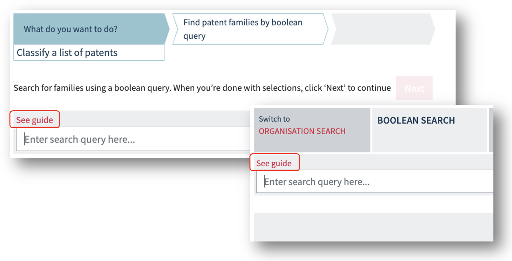Image resolution: width=512 pixels, height=261 pixels.
Task: Focus search query field under BOOLEAN SEARCH
Action: tap(375, 182)
